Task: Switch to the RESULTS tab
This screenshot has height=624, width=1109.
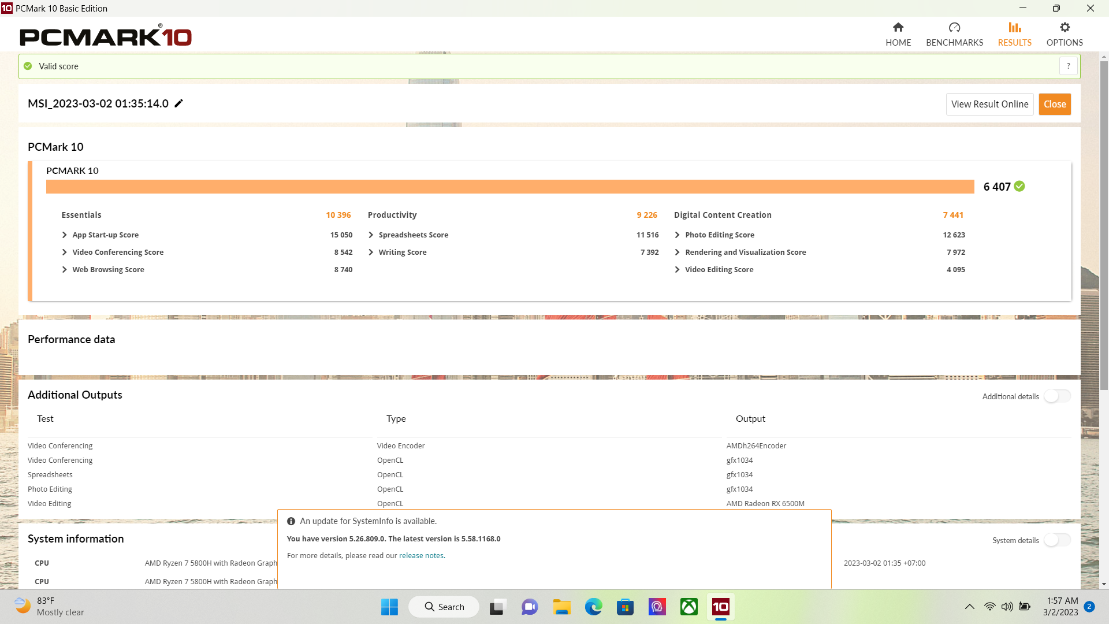Action: tap(1014, 35)
